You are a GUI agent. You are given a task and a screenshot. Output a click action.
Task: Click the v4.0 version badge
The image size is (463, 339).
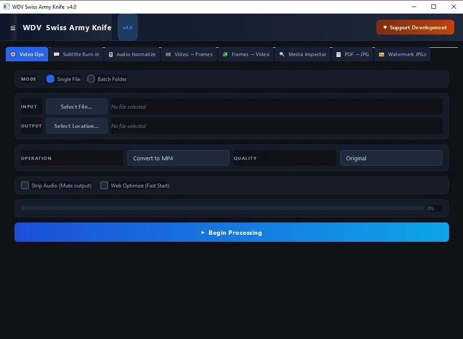click(x=127, y=27)
